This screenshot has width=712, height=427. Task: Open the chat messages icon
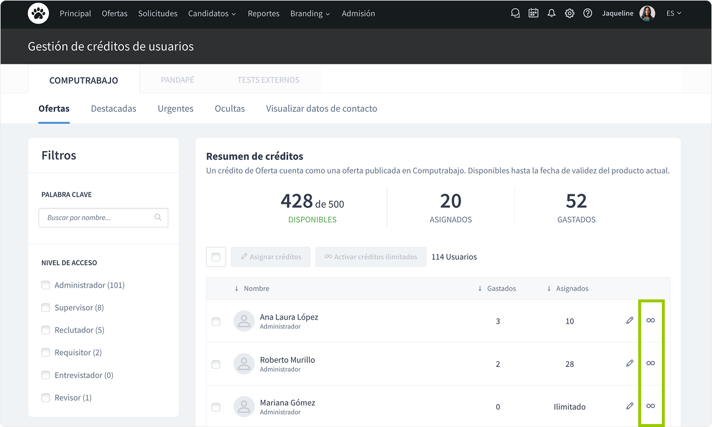(x=515, y=13)
